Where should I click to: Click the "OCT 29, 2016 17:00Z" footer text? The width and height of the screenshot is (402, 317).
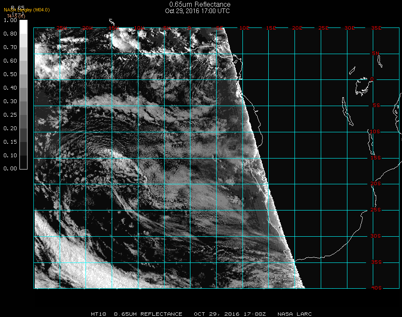coord(230,314)
